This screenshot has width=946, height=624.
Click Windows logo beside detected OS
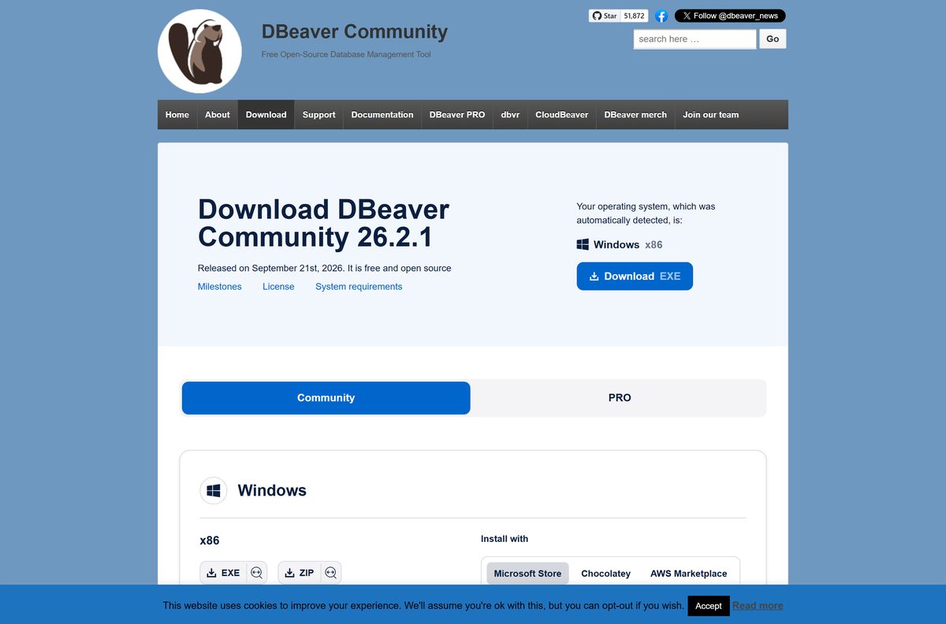pos(583,244)
